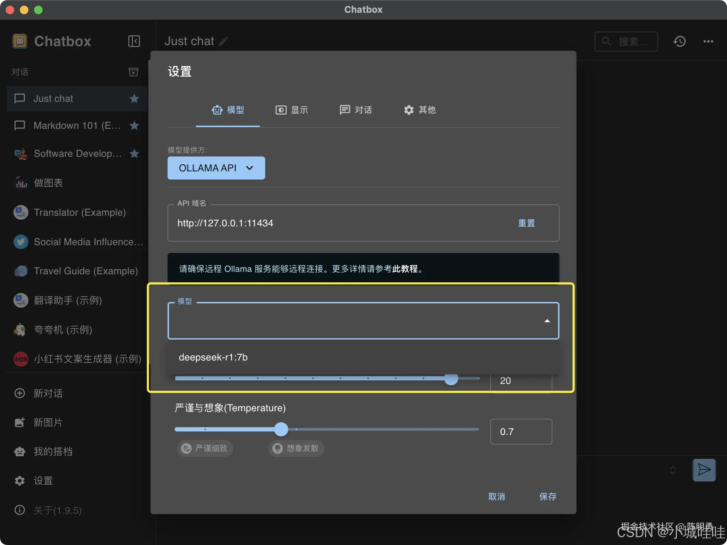Select deepseek-r1:7b from the model list
This screenshot has height=545, width=727.
click(213, 357)
